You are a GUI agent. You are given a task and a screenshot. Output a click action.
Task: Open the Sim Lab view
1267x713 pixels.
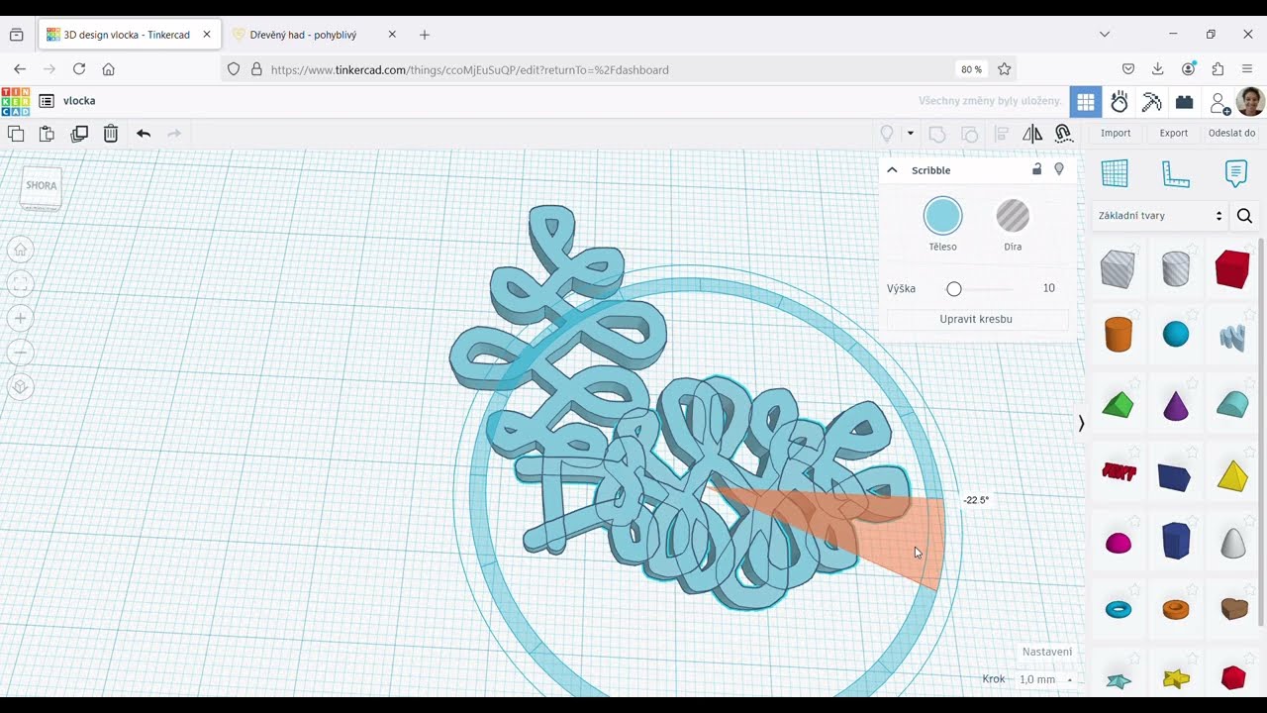click(x=1120, y=102)
